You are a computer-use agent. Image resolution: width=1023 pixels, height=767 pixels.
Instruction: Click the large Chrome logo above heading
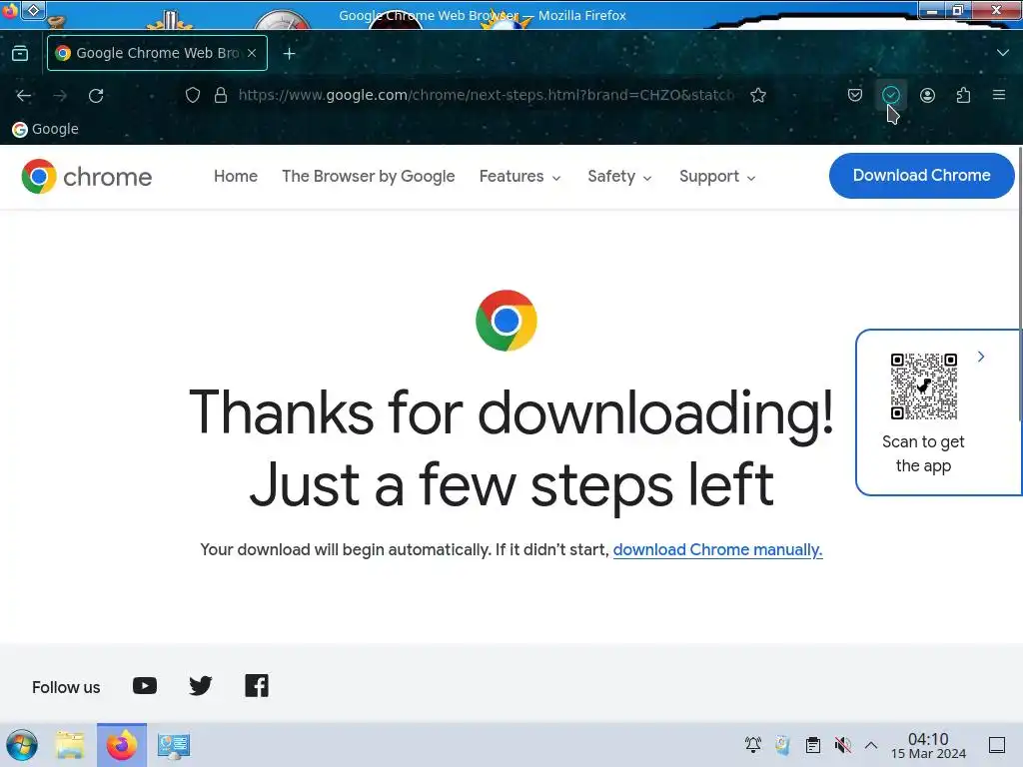(506, 321)
